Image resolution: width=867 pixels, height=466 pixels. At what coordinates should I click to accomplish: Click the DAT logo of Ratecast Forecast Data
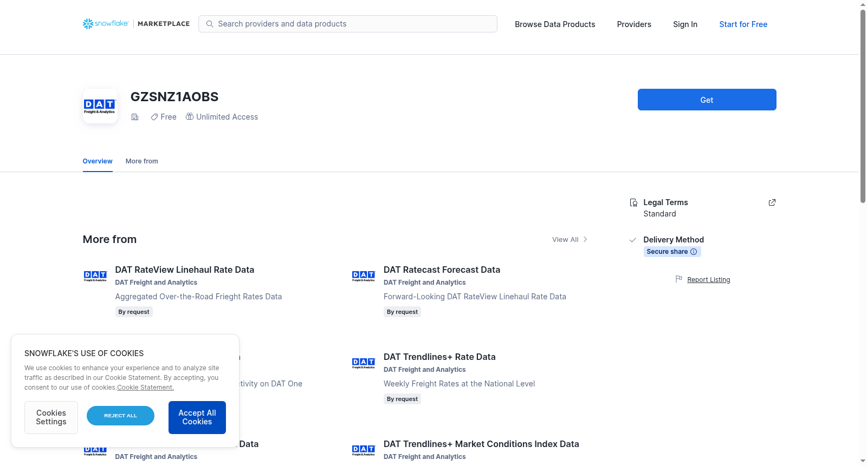[364, 276]
